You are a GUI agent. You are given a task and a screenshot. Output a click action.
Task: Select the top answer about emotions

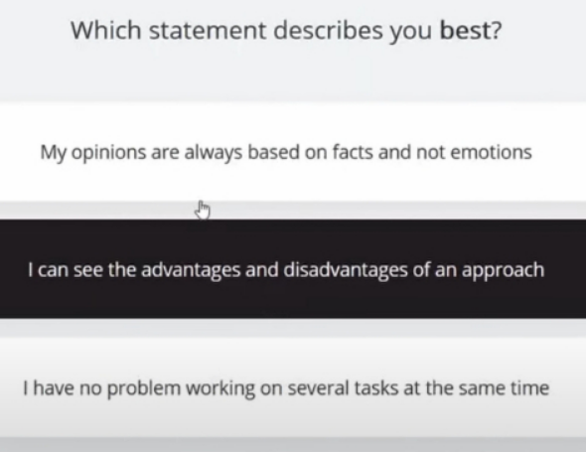click(293, 152)
